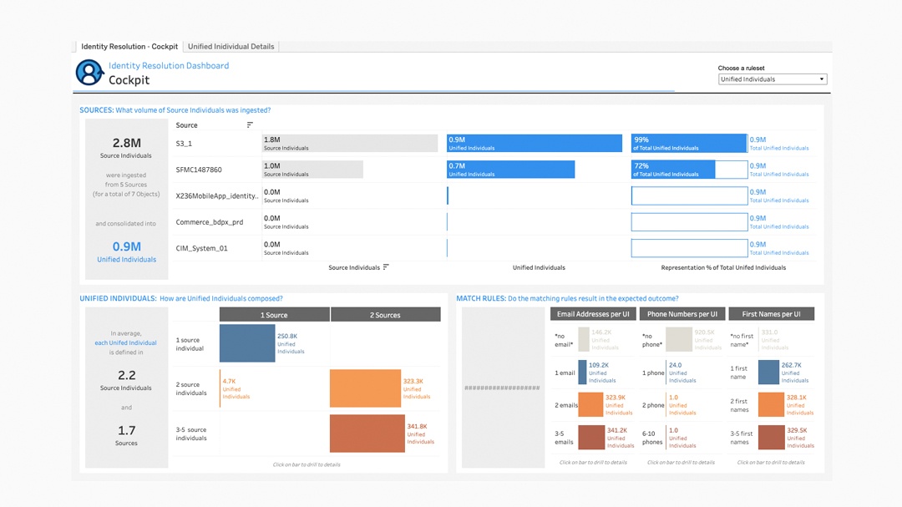Screen dimensions: 902x507
Task: Switch to Unified Individual Details tab
Action: 231,47
